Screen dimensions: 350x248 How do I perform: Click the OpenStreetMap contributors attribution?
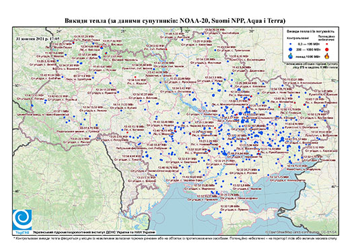301,232
